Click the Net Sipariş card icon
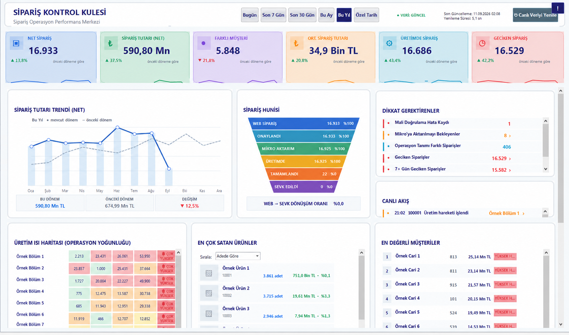 [x=16, y=43]
